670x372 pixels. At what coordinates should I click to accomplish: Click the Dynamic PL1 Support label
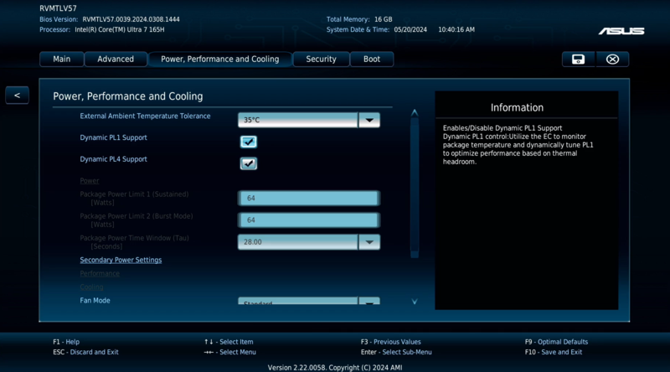pyautogui.click(x=113, y=137)
